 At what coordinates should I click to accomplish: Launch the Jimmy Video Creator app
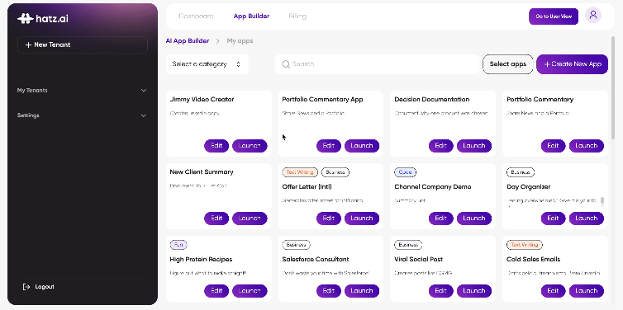[250, 145]
